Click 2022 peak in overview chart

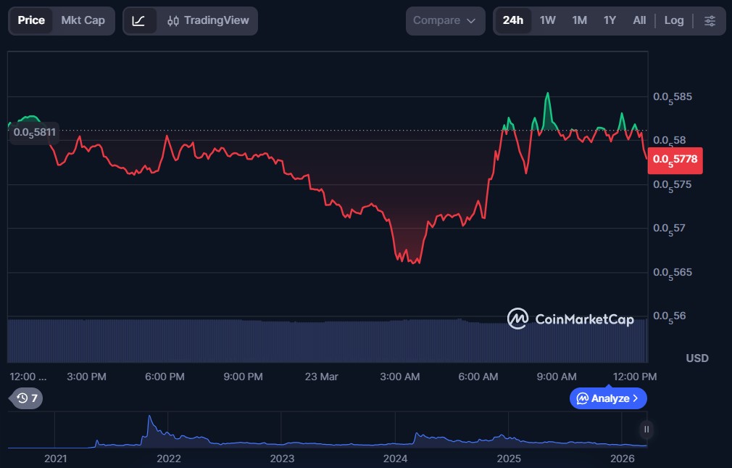coord(149,418)
